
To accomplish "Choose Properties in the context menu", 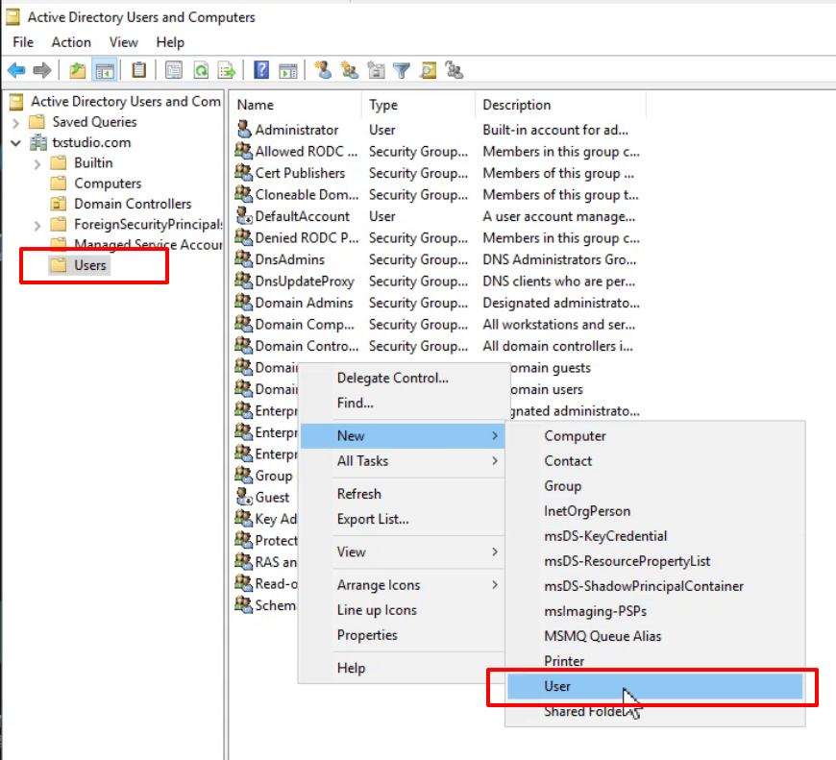I will point(402,635).
